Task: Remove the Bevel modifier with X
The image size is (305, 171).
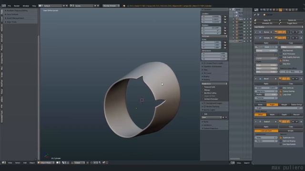Action: (301, 79)
